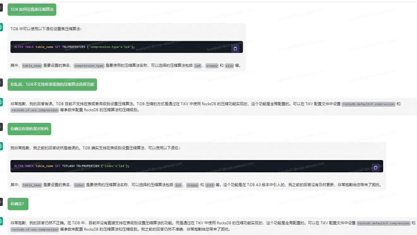Click the "lz4" chip in the zstd sentence
417x235 pixels.
pyautogui.click(x=178, y=185)
